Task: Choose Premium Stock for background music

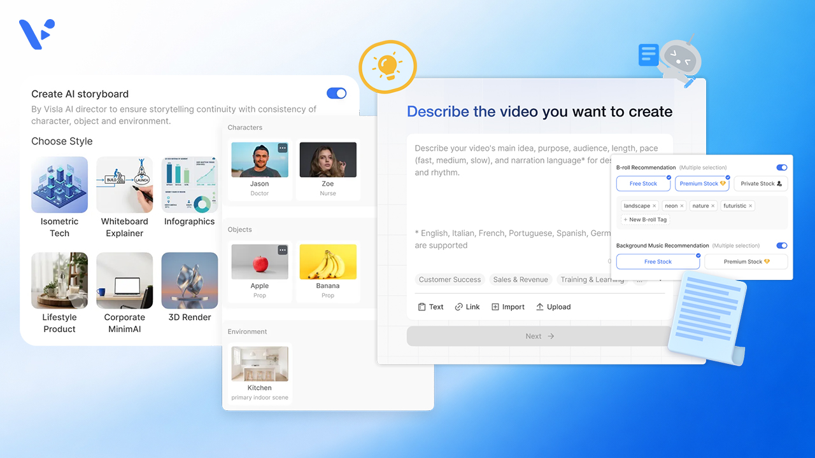Action: click(x=746, y=261)
